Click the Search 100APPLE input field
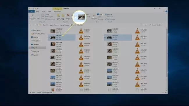 coord(157,25)
